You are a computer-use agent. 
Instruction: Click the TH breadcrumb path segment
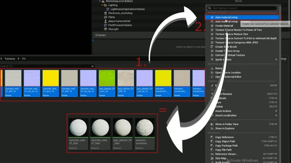pos(24,58)
